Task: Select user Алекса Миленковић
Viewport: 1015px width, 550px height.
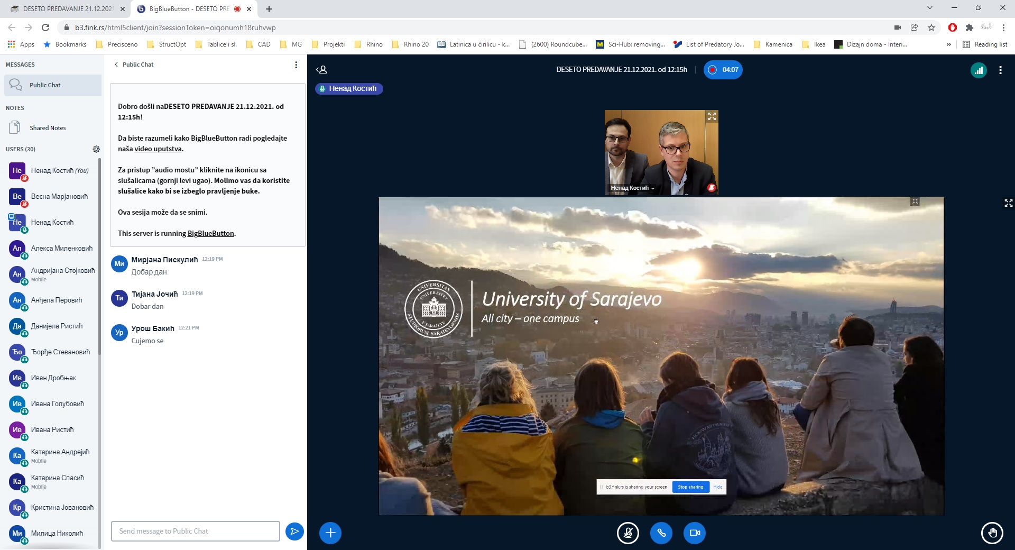Action: [52, 248]
